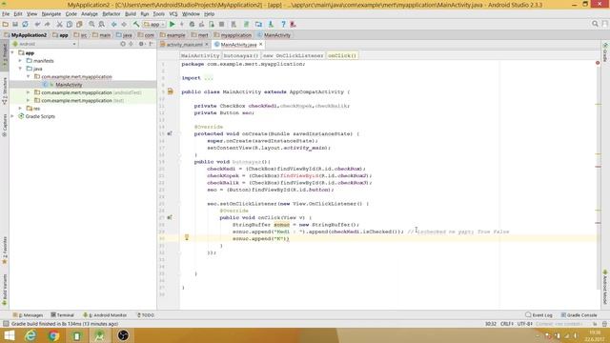Screen dimensions: 610x343
Task: Open the Structure side tool window
Action: (5, 91)
